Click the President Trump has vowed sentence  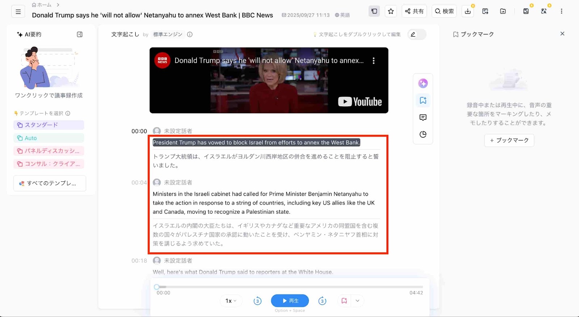coord(257,143)
